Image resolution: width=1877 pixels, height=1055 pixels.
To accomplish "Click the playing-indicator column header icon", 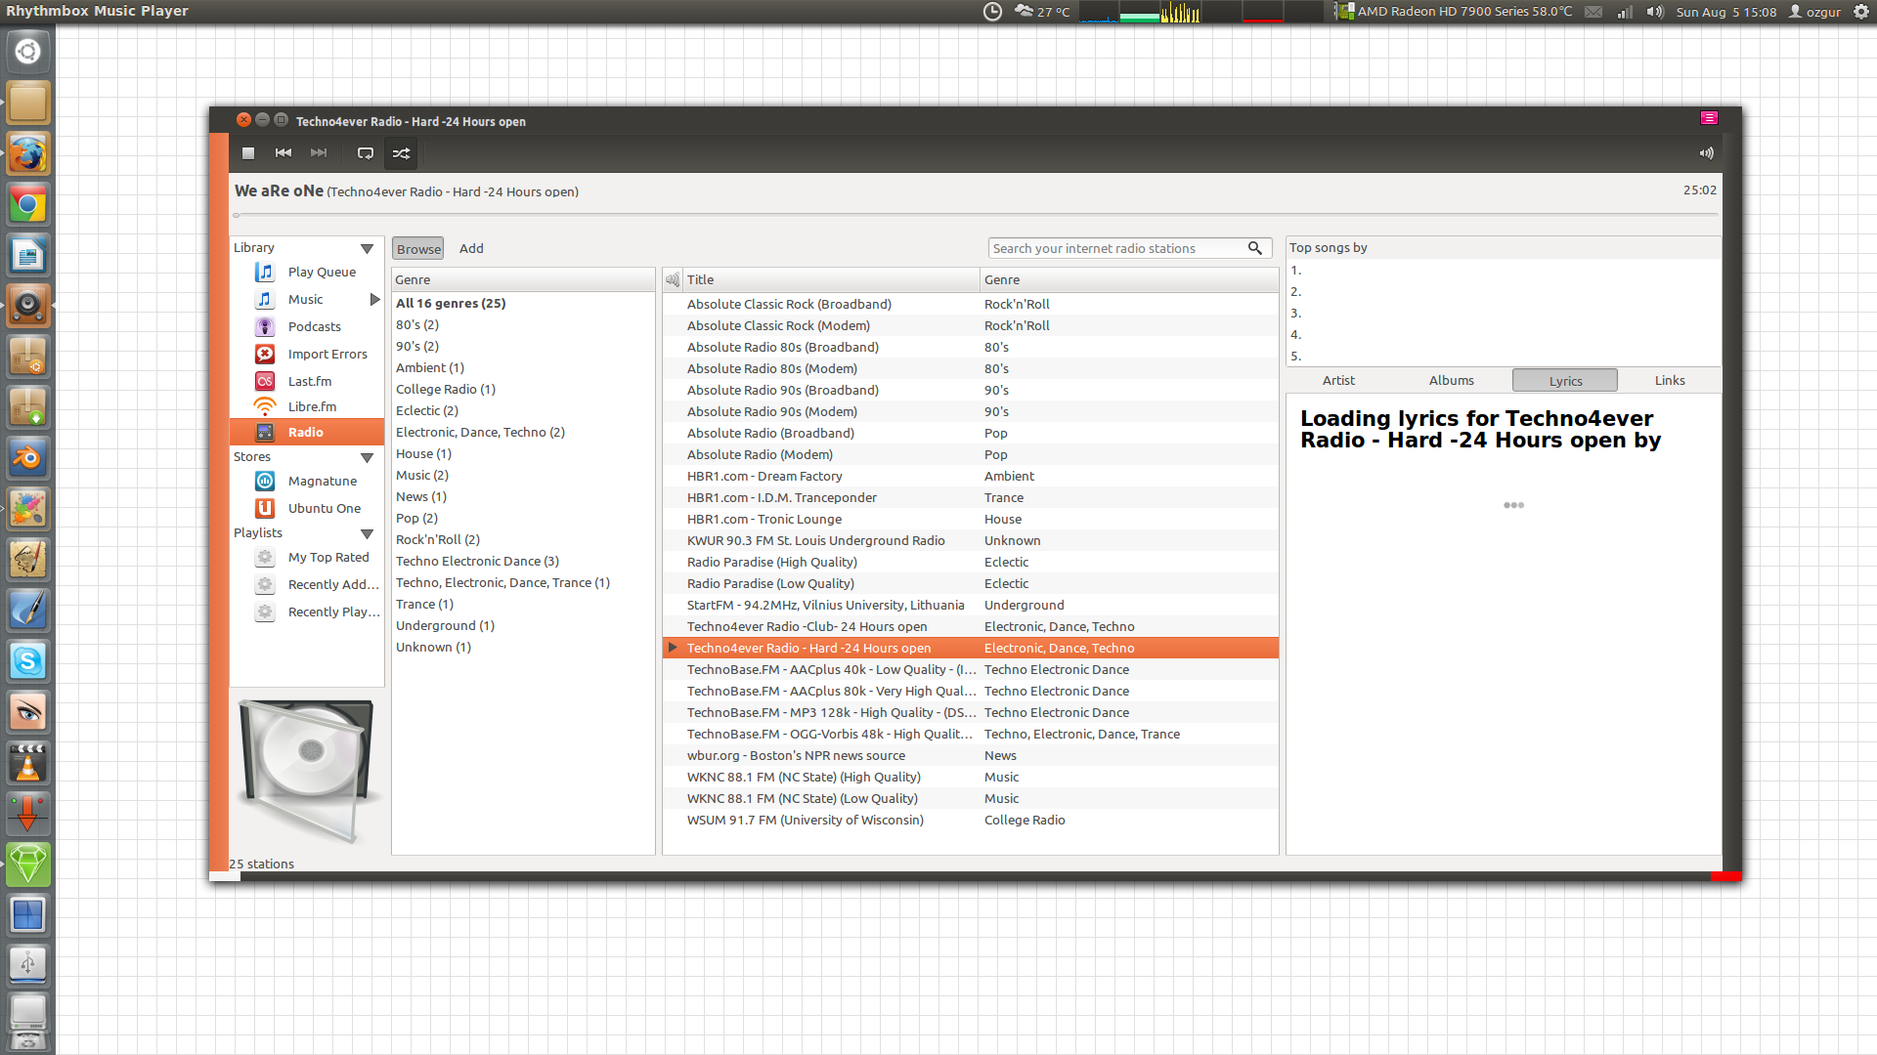I will coord(673,280).
